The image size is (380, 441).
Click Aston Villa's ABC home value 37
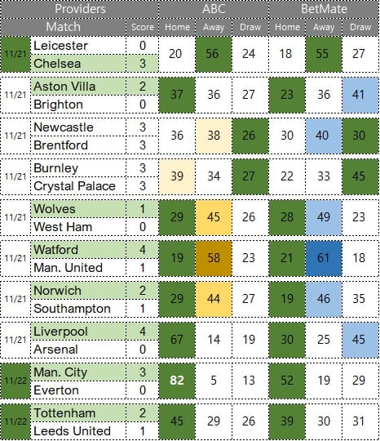(x=177, y=95)
